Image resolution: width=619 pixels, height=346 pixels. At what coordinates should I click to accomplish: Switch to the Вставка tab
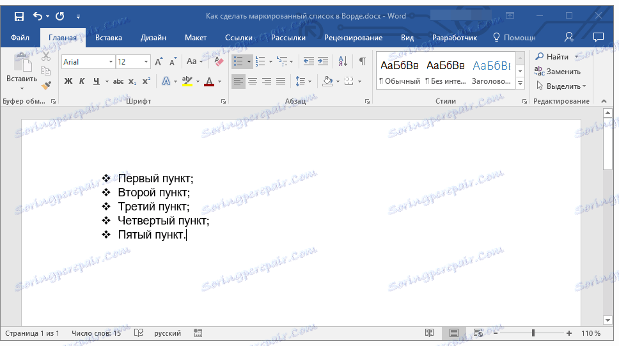pyautogui.click(x=109, y=38)
